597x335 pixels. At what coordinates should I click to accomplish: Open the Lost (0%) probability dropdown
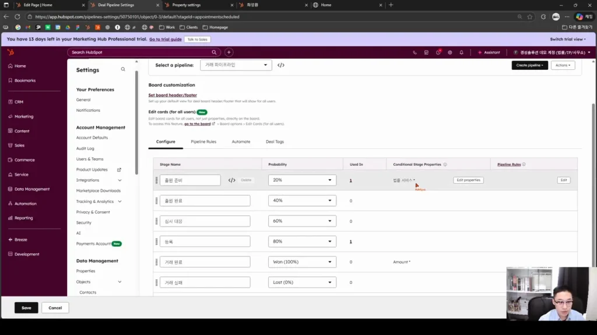pos(302,283)
